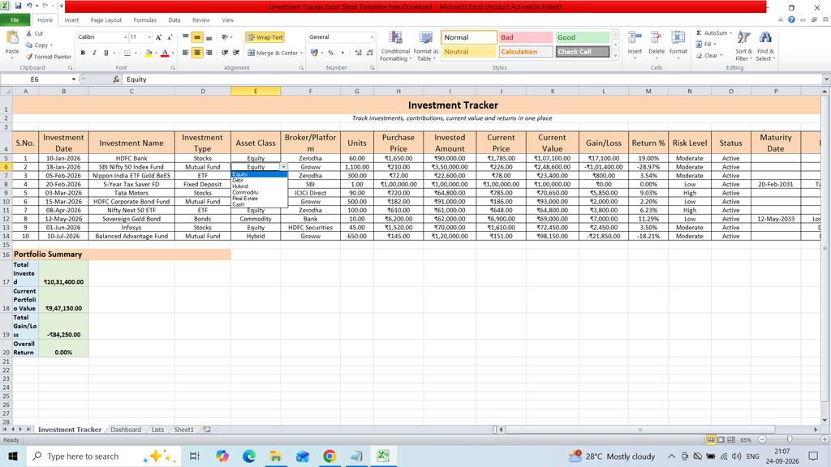The width and height of the screenshot is (831, 467).
Task: Click Percent Style icon
Action: 331,53
